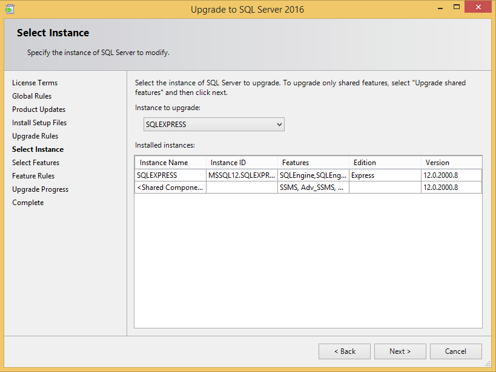Open the Feature Rules step

[x=33, y=176]
